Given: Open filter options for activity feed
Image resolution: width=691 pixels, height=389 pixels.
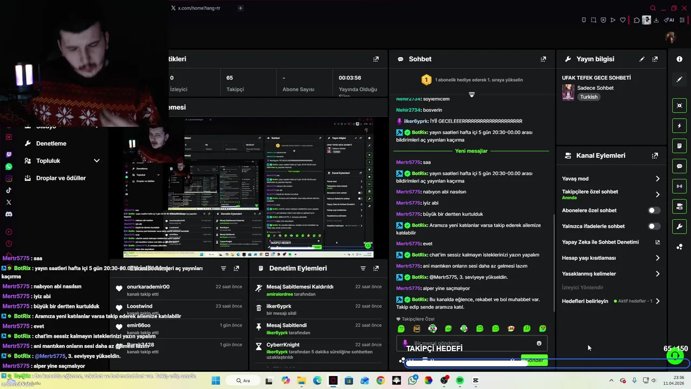Looking at the screenshot, I should point(223,268).
